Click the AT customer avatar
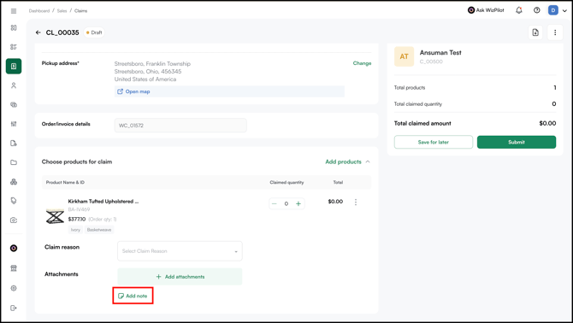This screenshot has width=573, height=323. pyautogui.click(x=404, y=56)
